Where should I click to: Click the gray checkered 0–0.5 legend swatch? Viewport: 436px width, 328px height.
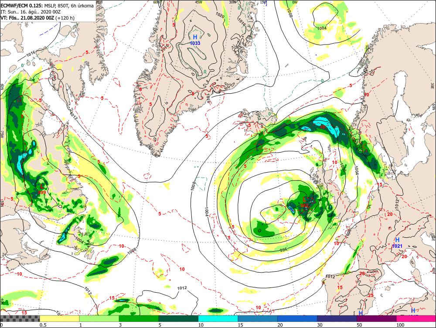(x=20, y=318)
